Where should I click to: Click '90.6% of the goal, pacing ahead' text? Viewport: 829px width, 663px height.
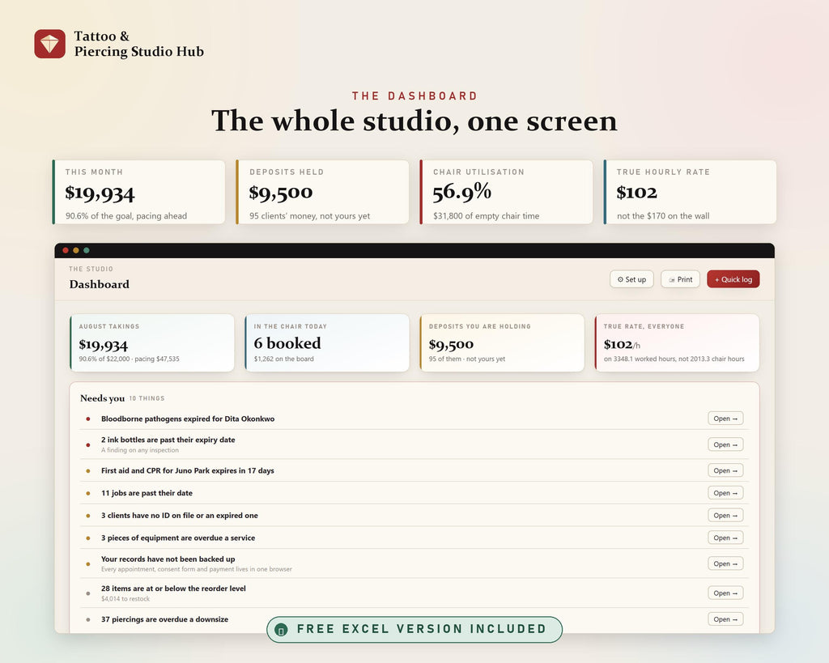[126, 215]
